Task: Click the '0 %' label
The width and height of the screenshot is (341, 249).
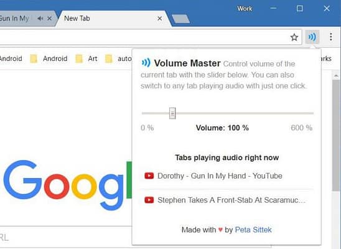Action: point(147,128)
